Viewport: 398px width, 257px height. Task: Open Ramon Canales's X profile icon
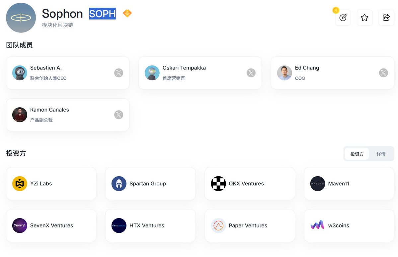tap(119, 115)
